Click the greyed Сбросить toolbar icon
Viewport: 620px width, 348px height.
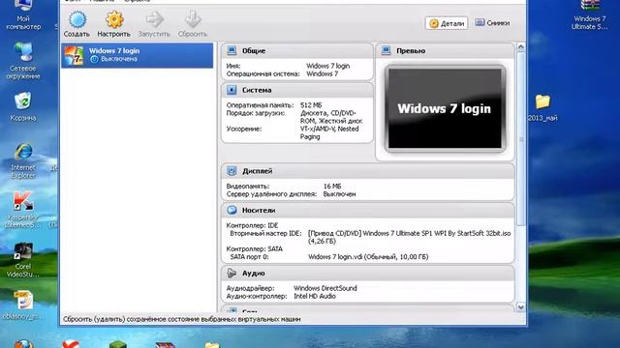click(193, 19)
